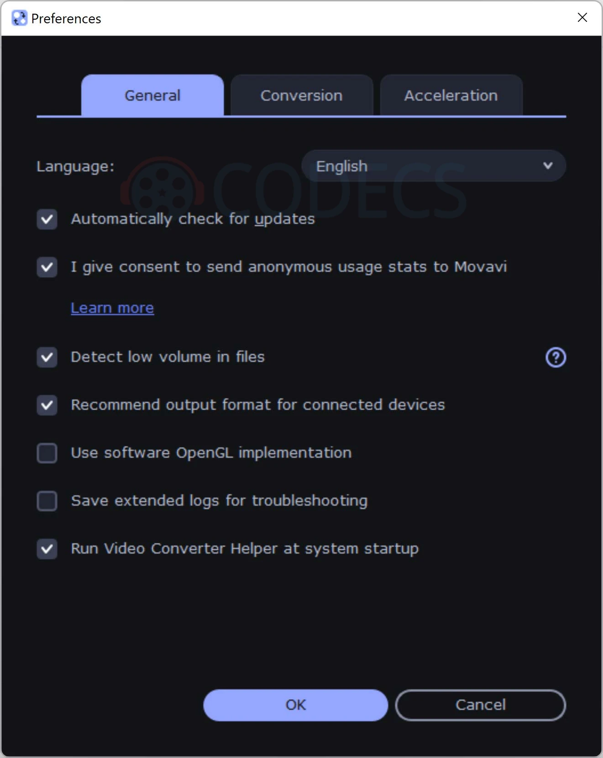This screenshot has height=758, width=603.
Task: Click the Movavi app icon in title bar
Action: click(19, 18)
